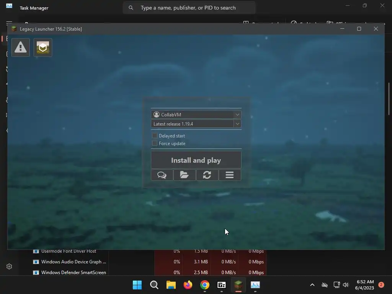The image size is (392, 294).
Task: Select the Windows Defender SmartScreen process row
Action: (x=150, y=272)
